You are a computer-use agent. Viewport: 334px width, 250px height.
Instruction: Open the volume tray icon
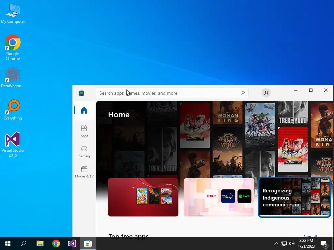pos(292,243)
